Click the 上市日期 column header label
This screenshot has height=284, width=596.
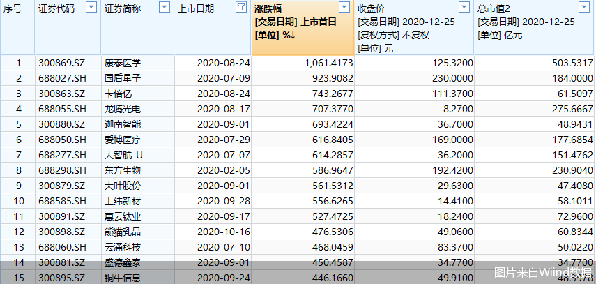click(x=196, y=9)
